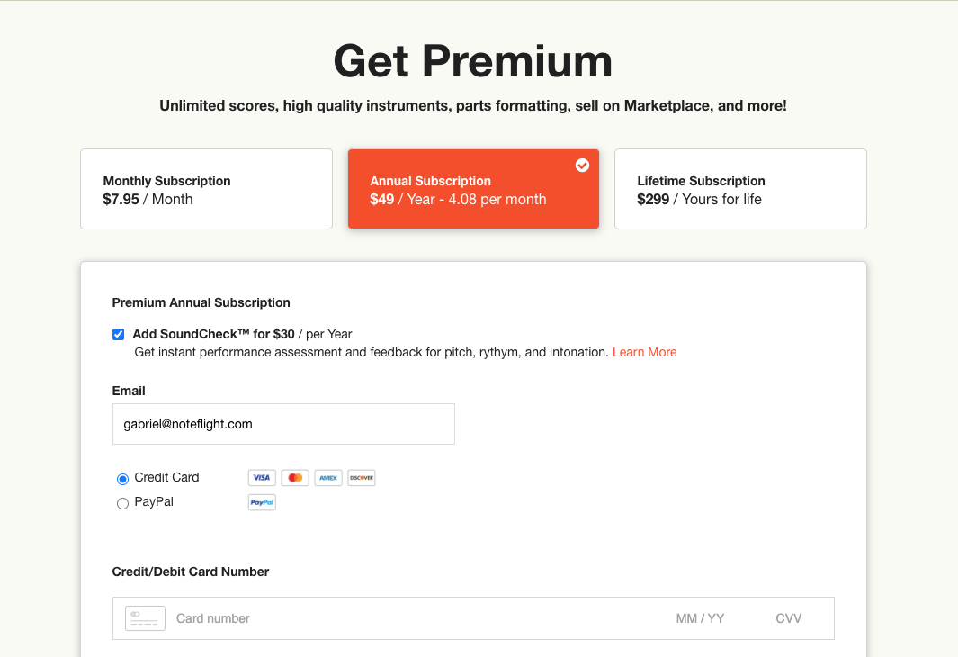Click the CVV field
This screenshot has height=657, width=958.
788,618
